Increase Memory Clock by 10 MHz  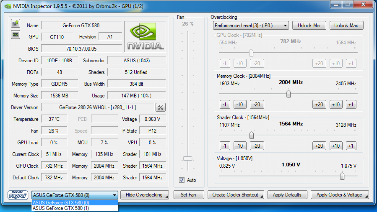coord(336,104)
